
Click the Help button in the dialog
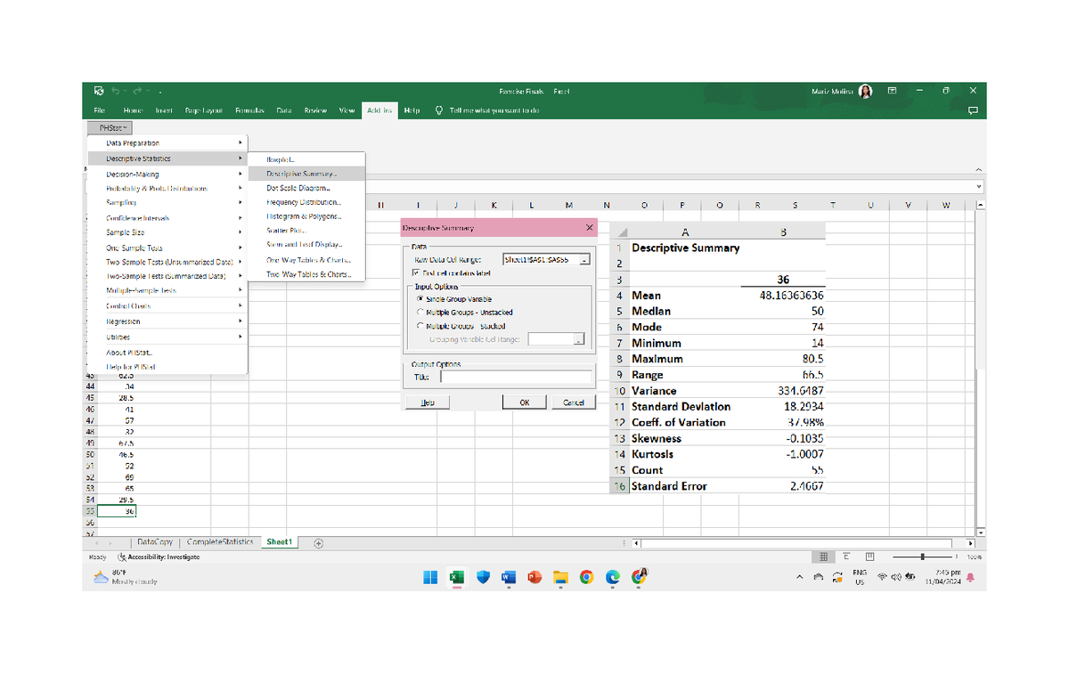427,402
